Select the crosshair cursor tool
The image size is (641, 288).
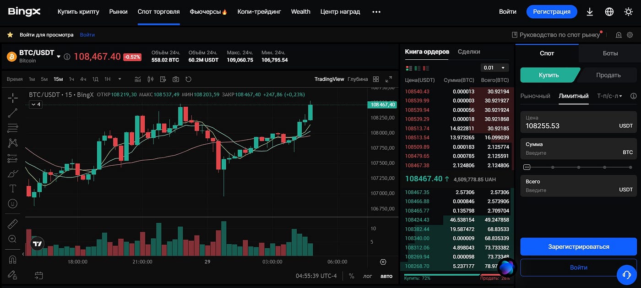[x=13, y=97]
